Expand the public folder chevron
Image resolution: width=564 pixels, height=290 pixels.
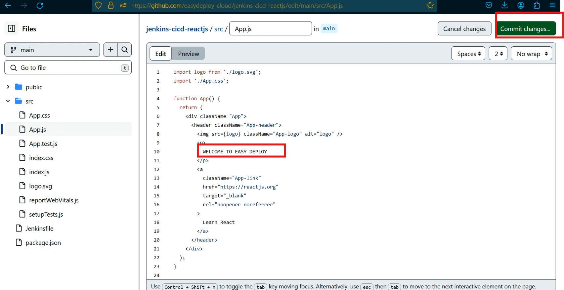(x=8, y=87)
